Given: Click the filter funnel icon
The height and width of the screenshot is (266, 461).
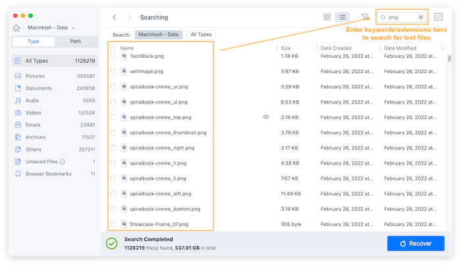Looking at the screenshot, I should (365, 17).
